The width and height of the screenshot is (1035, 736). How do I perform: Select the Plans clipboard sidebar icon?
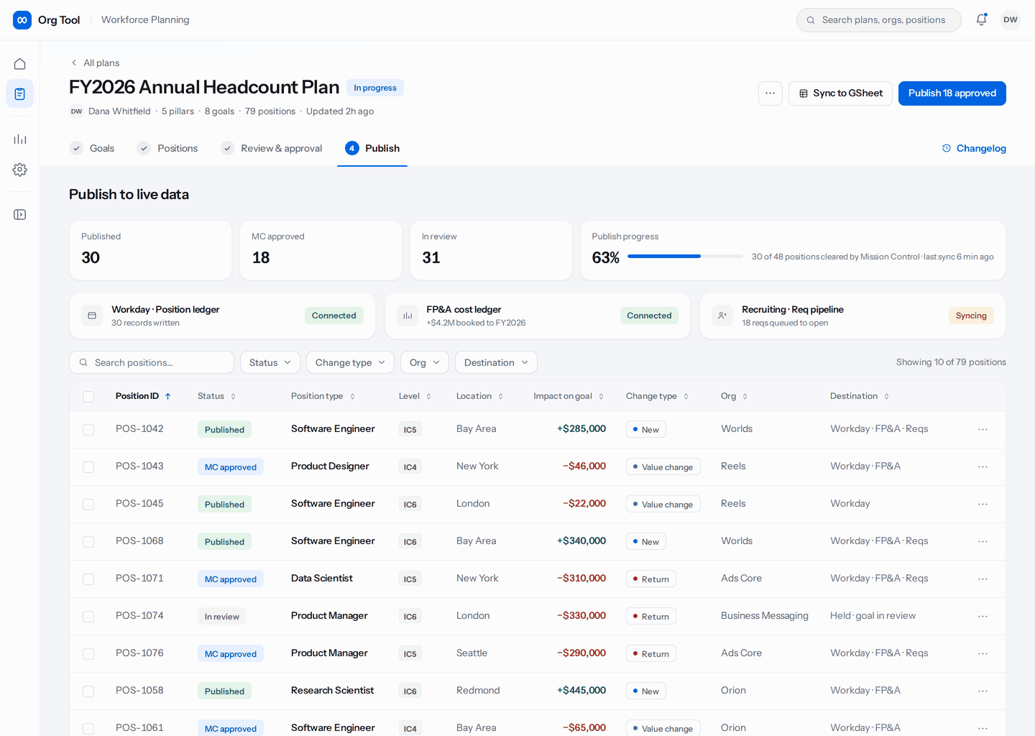click(x=20, y=93)
